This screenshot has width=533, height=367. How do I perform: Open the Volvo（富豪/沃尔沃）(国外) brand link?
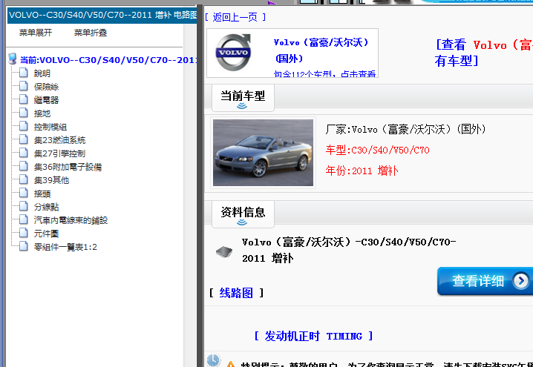pyautogui.click(x=321, y=50)
